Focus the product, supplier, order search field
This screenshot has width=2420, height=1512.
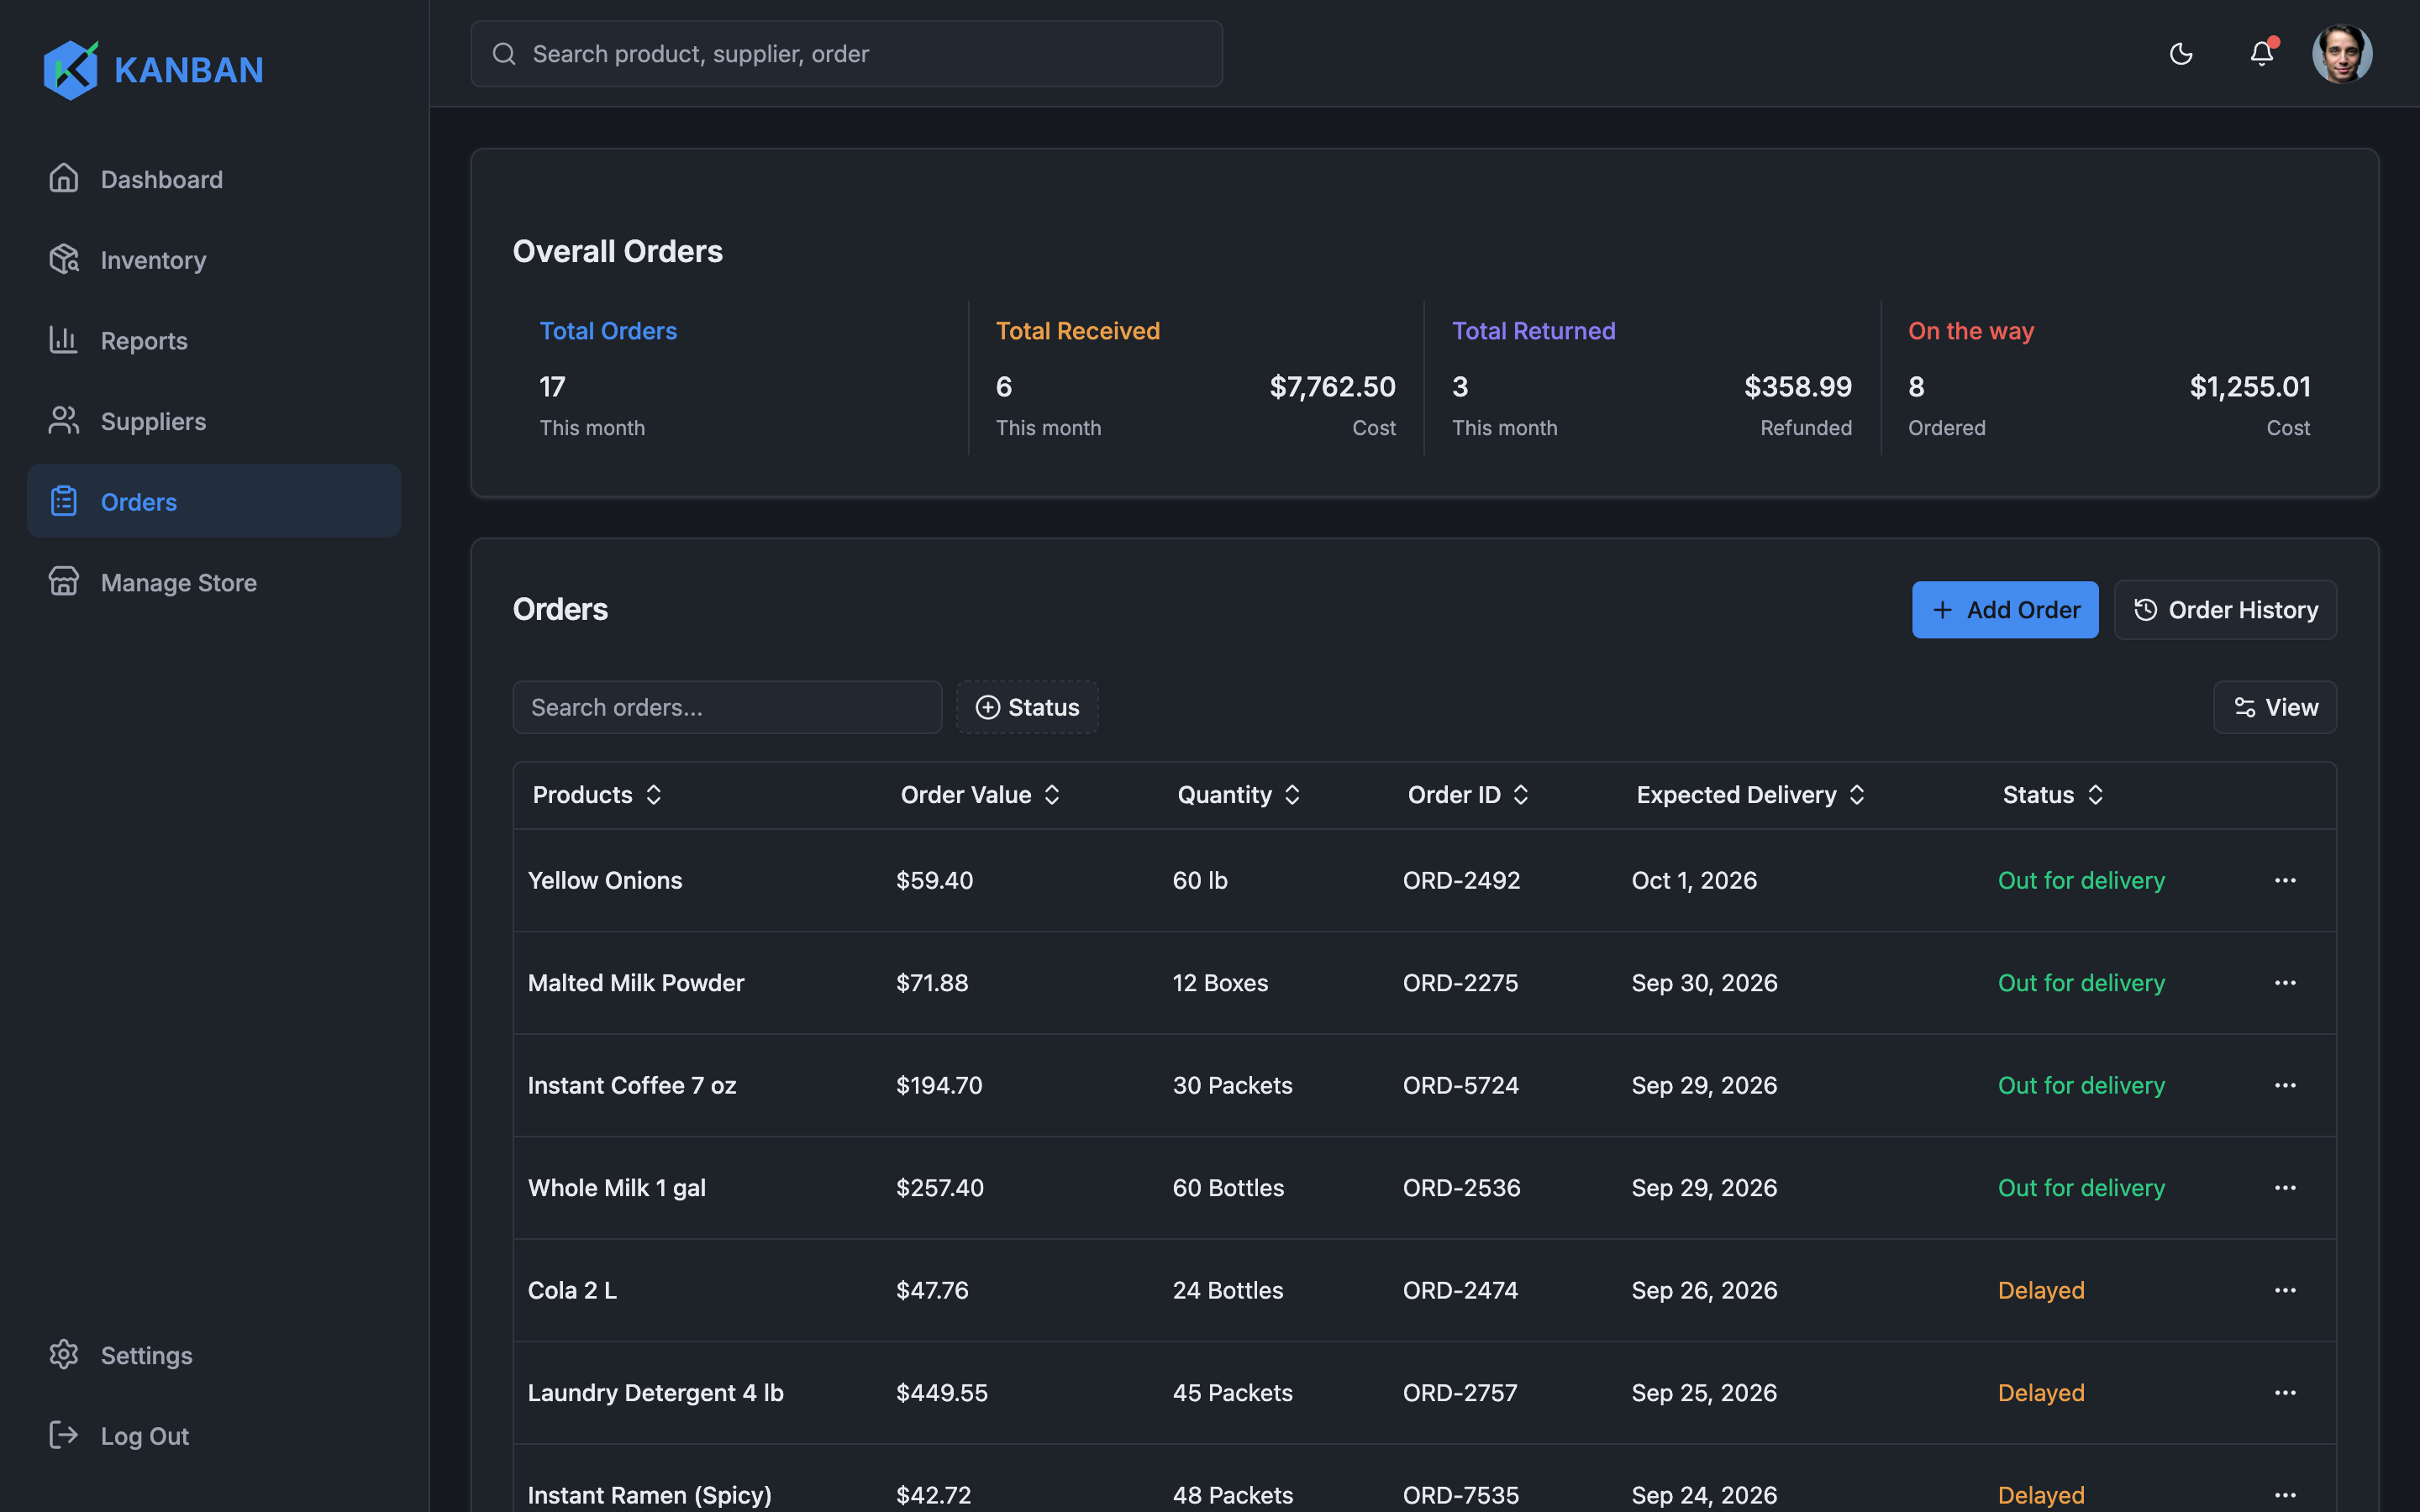click(846, 54)
